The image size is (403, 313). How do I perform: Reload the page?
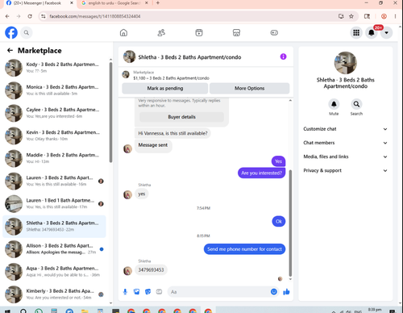[30, 16]
